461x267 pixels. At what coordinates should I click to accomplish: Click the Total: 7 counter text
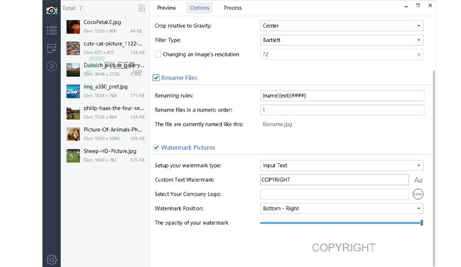(x=72, y=8)
